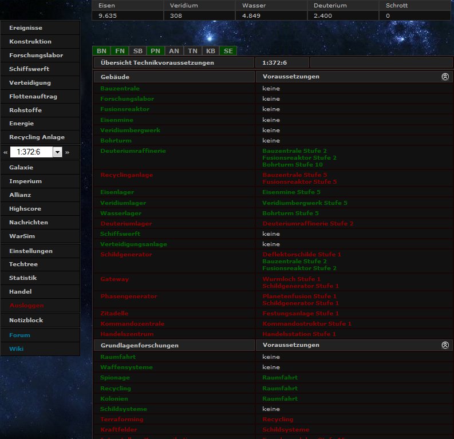This screenshot has height=439, width=454.
Task: Open Allianz page
Action: [40, 195]
